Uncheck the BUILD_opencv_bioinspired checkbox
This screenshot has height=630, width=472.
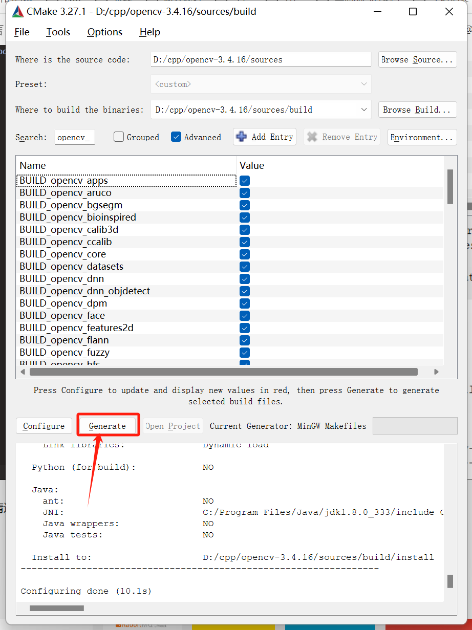pos(245,218)
